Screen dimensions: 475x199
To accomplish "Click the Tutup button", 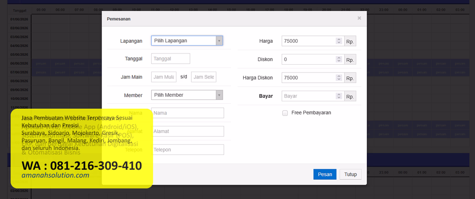I will [x=351, y=174].
